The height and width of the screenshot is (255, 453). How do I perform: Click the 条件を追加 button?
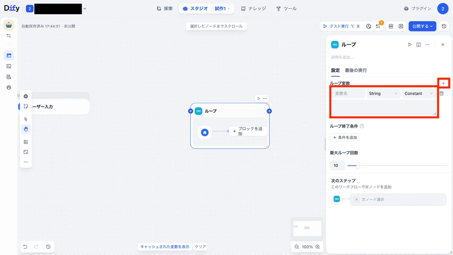345,137
